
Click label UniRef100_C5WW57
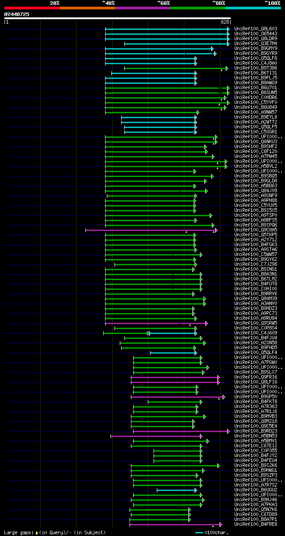[x=255, y=254]
